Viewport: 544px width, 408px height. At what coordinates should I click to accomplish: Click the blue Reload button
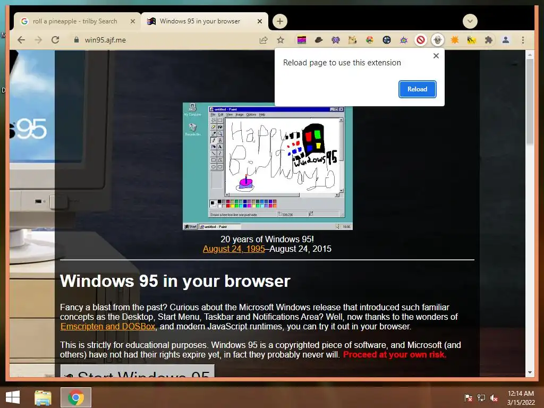click(418, 89)
